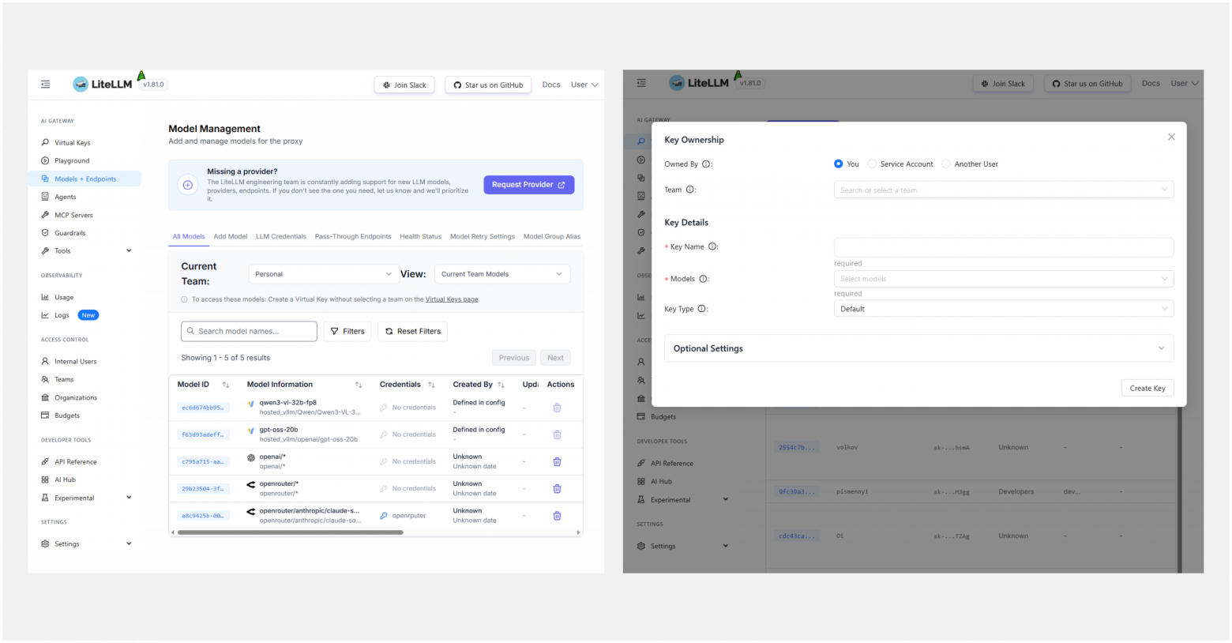Open the 'Search or select a team' dropdown
1232x643 pixels.
click(x=1004, y=190)
